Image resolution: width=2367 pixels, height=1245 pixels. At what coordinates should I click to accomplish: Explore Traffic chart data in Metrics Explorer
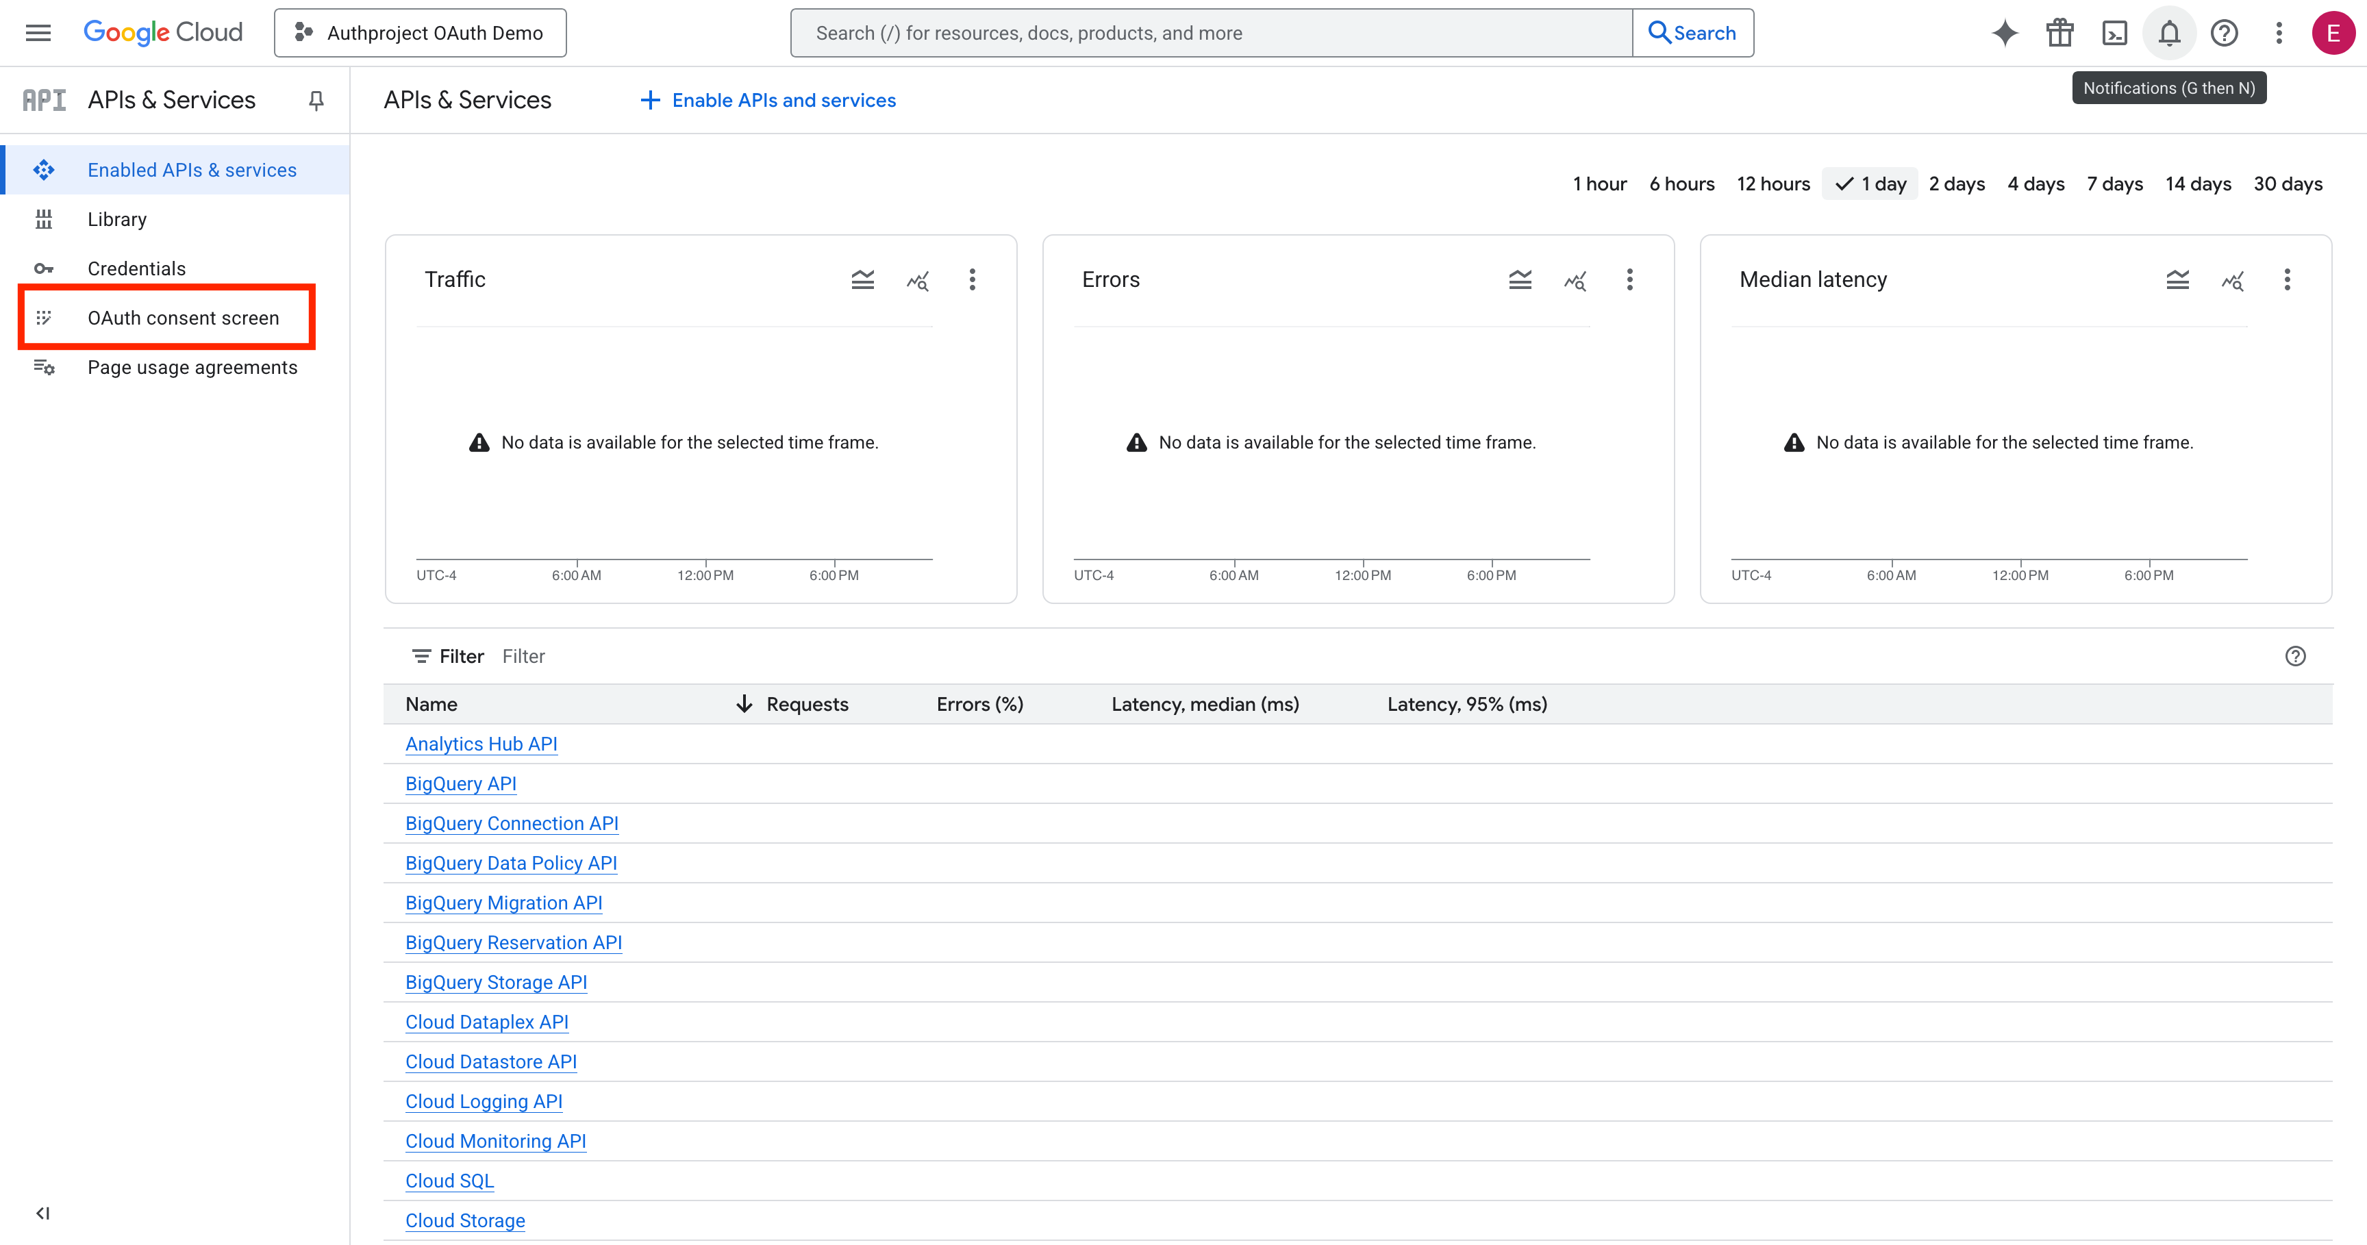click(918, 280)
